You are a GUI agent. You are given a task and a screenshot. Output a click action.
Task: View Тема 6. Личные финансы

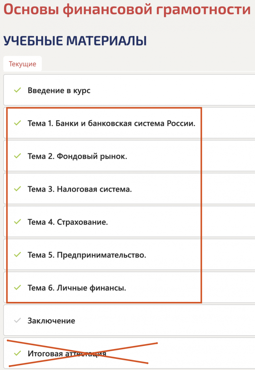coord(77,287)
